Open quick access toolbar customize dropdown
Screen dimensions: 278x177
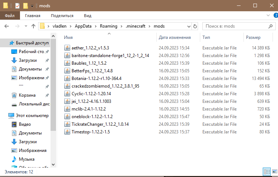[32, 6]
